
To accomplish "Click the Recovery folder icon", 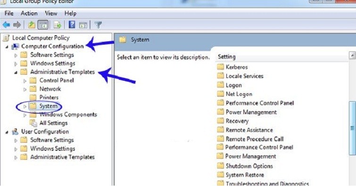I will (220, 121).
